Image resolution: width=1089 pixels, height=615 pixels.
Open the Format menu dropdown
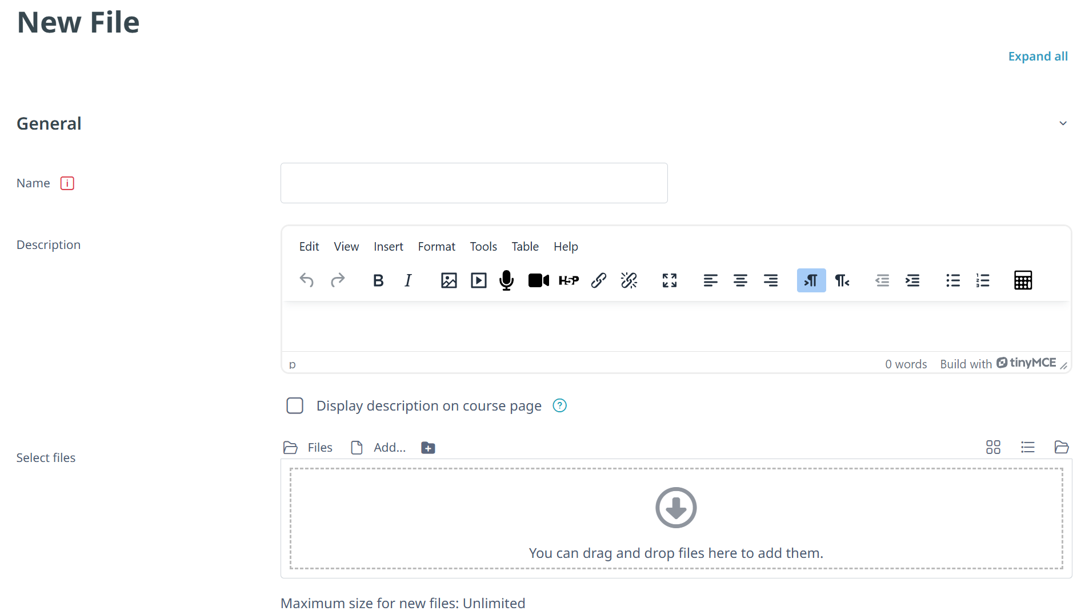(437, 247)
